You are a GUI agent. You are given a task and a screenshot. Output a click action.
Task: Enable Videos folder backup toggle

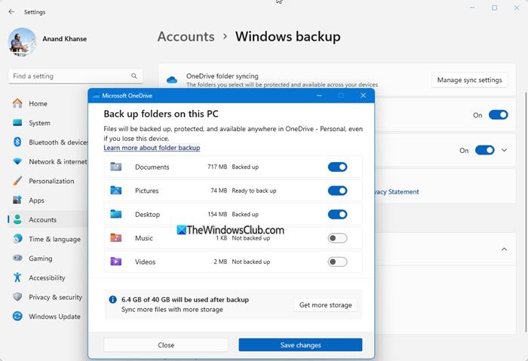coord(337,262)
